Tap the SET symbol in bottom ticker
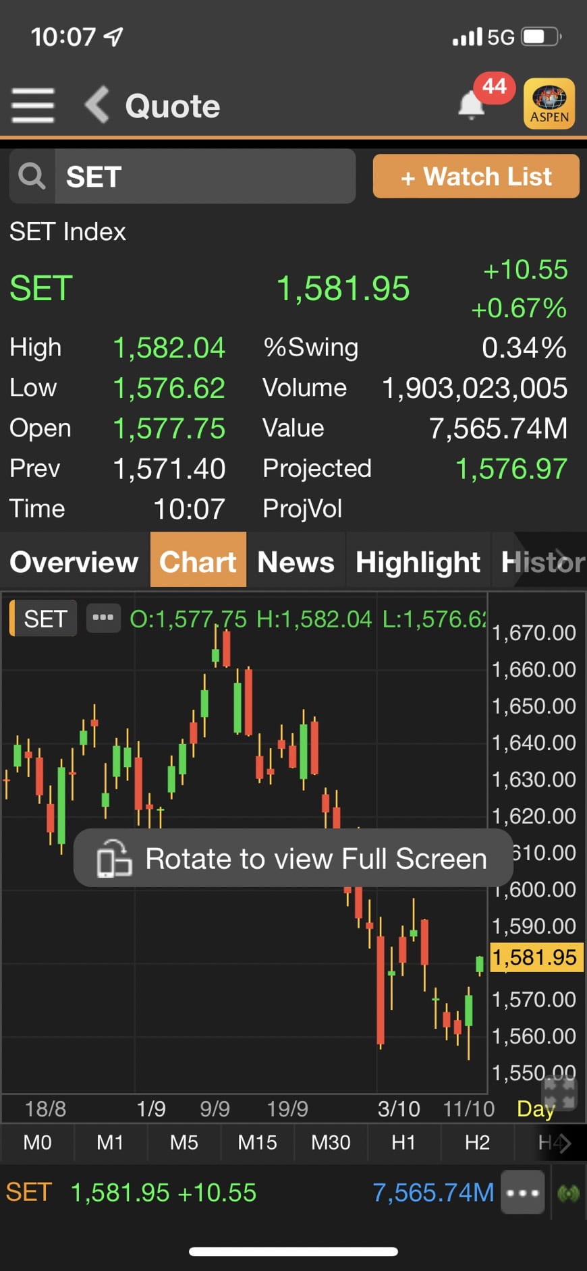Image resolution: width=587 pixels, height=1271 pixels. point(29,1192)
